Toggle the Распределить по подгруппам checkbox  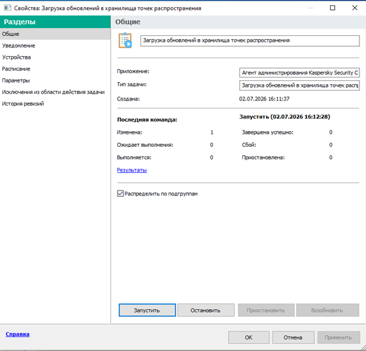tap(120, 194)
